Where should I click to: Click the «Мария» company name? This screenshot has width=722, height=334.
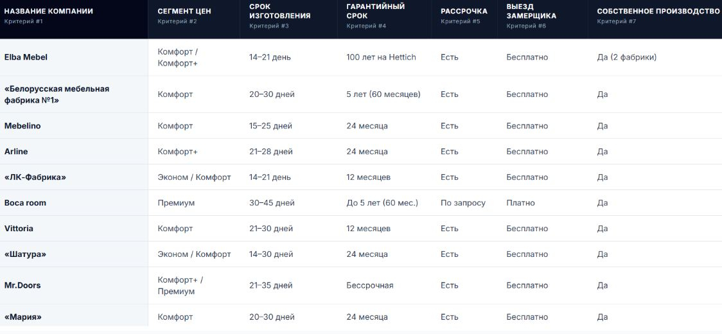(23, 317)
